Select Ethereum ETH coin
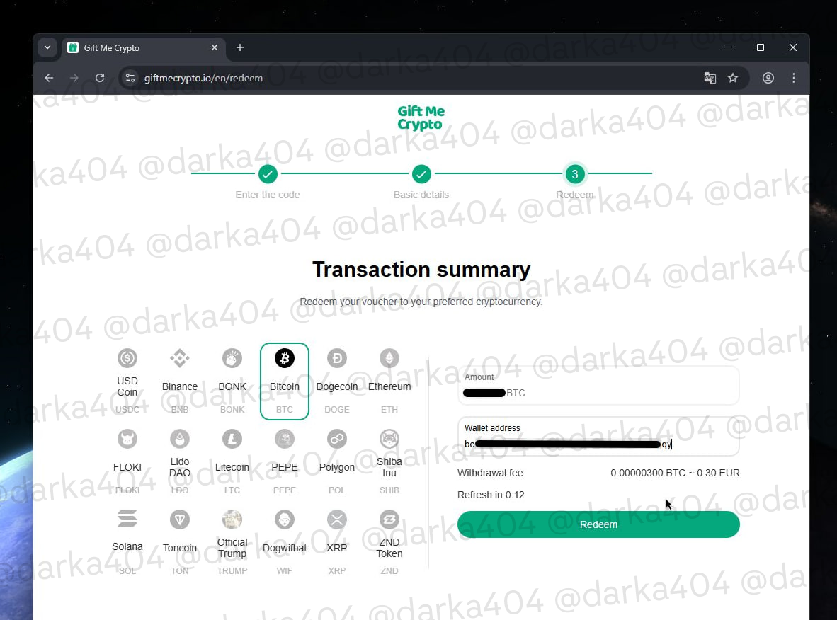The width and height of the screenshot is (837, 620). (x=389, y=381)
